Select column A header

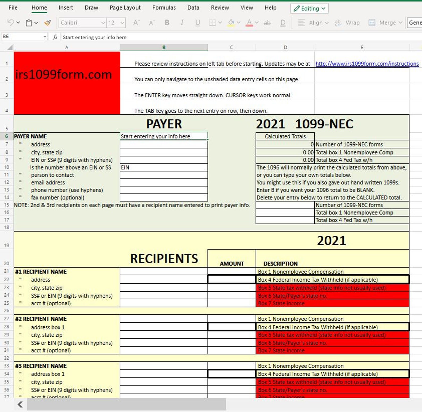(x=67, y=48)
